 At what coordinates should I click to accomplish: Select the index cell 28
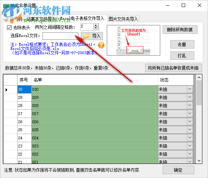coord(24,106)
